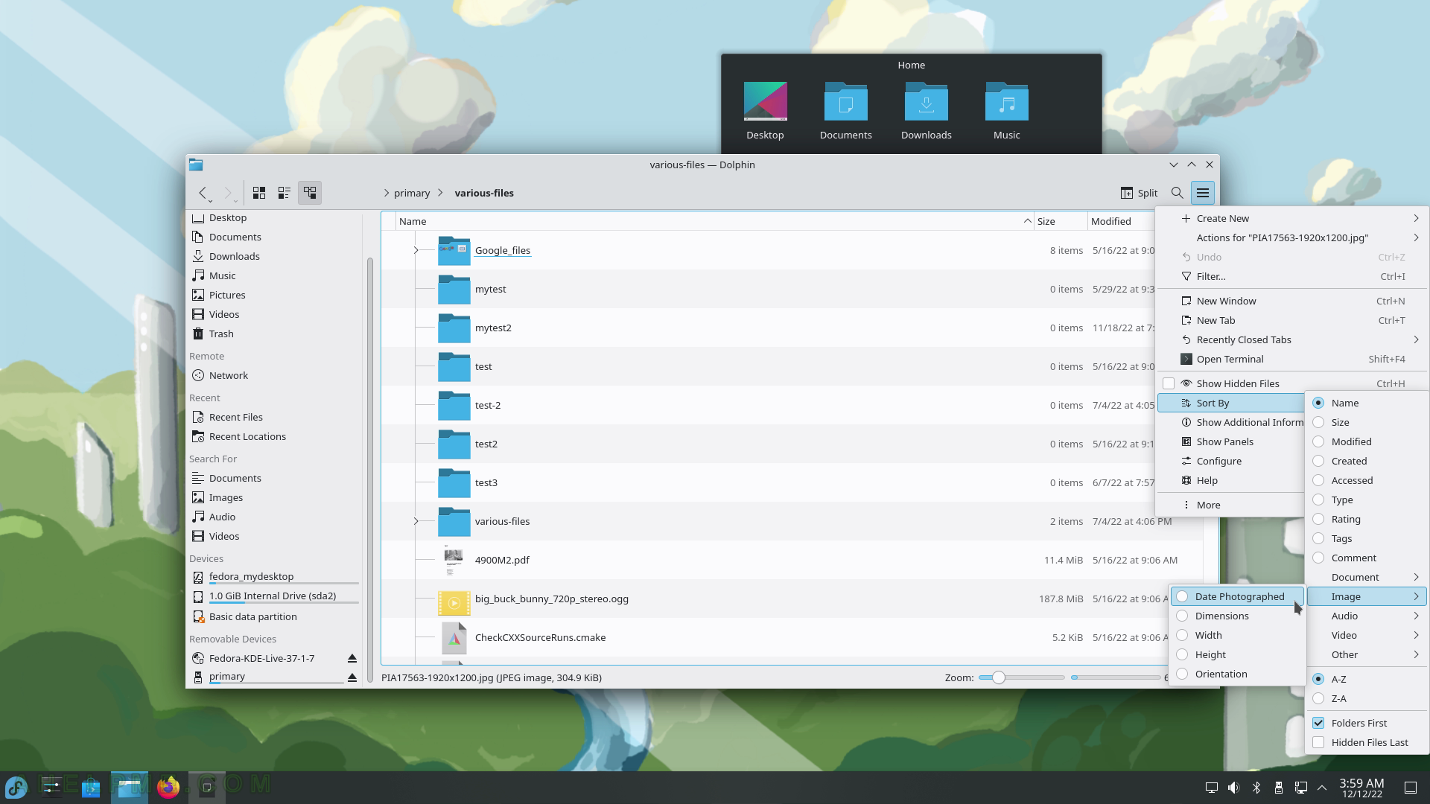The height and width of the screenshot is (804, 1430).
Task: Open Recently Closed Tabs submenu
Action: point(1292,339)
